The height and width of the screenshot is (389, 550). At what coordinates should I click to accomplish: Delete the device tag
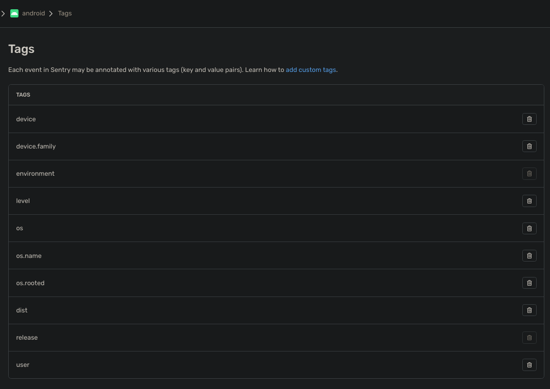(529, 119)
